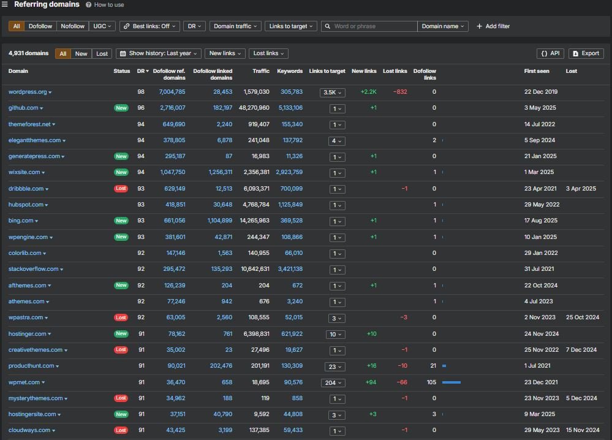
Task: Click the Add filter button
Action: click(493, 26)
